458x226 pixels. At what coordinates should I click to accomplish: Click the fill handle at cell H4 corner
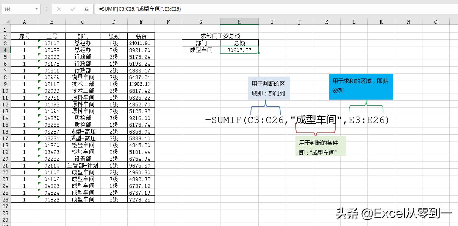click(258, 53)
